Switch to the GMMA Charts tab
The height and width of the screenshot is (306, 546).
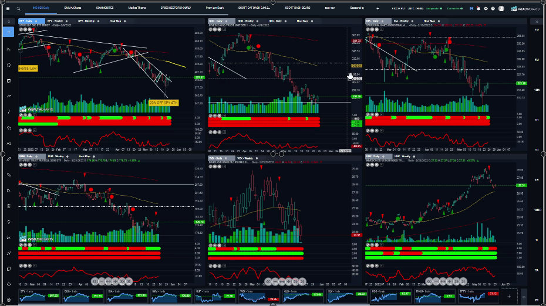pyautogui.click(x=72, y=8)
